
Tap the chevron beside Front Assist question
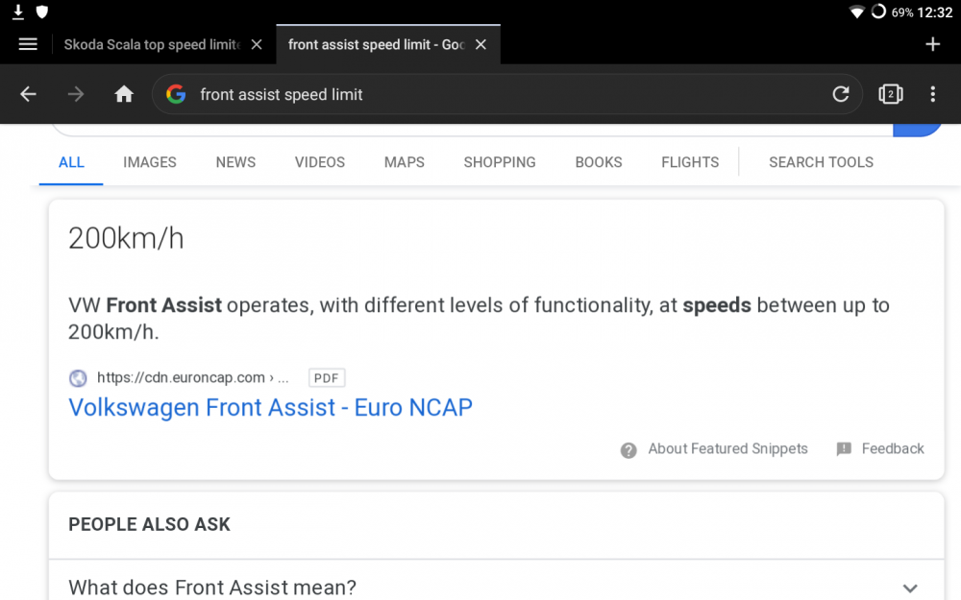point(910,588)
